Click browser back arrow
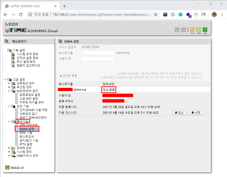The width and height of the screenshot is (227, 177). [x=6, y=14]
